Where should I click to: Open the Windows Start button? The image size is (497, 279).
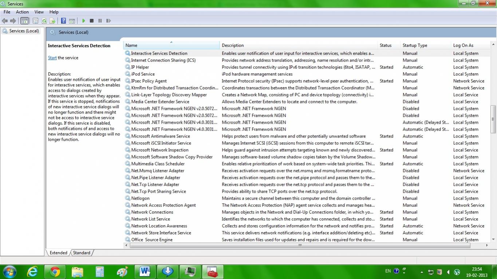tap(9, 272)
